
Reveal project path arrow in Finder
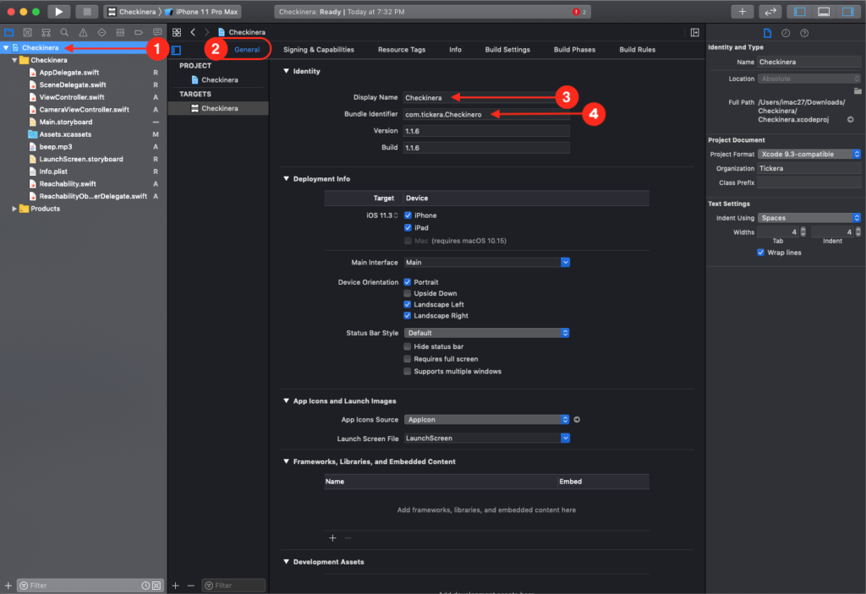point(851,119)
